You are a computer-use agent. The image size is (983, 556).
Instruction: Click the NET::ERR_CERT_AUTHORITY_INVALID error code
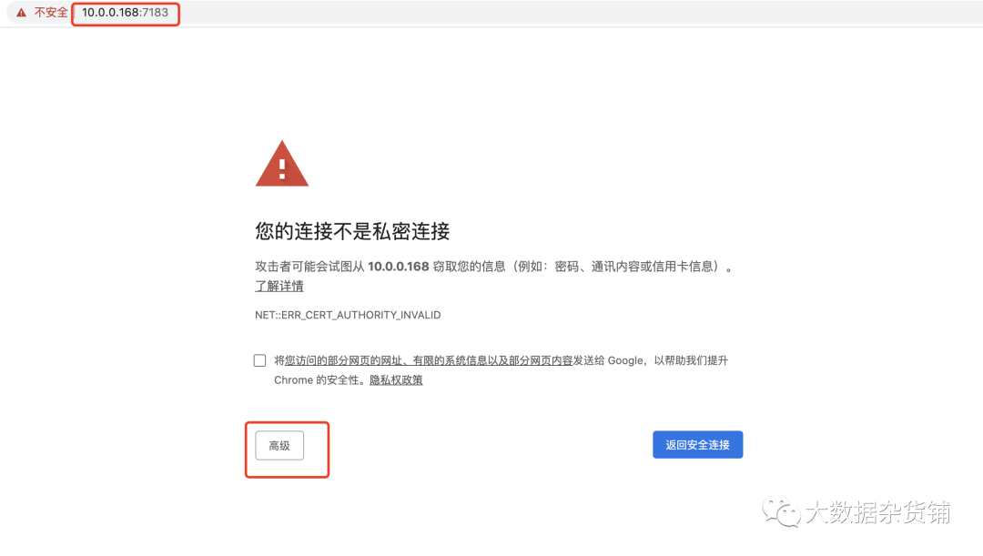click(x=348, y=315)
